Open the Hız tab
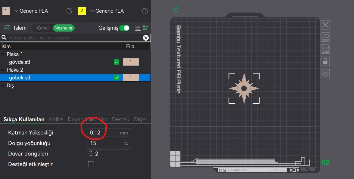Image resolution: width=354 pixels, height=179 pixels. [103, 119]
